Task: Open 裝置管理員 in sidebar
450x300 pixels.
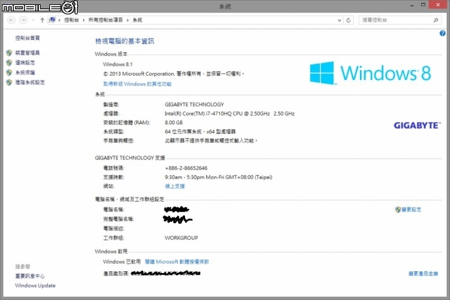Action: pyautogui.click(x=27, y=53)
